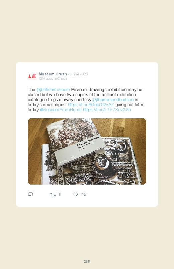This screenshot has height=269, width=174.
Task: Follow the t.co/RIukGf2vAZ link
Action: pyautogui.click(x=91, y=105)
